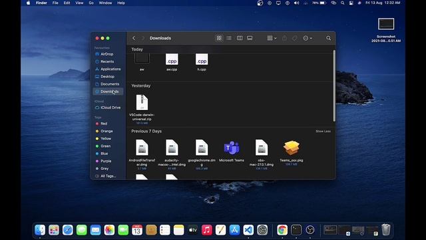
Task: Switch Finder to column view
Action: click(240, 38)
